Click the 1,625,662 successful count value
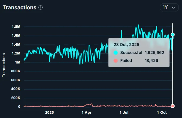Viewport: 182px width, 118px height. (x=154, y=53)
